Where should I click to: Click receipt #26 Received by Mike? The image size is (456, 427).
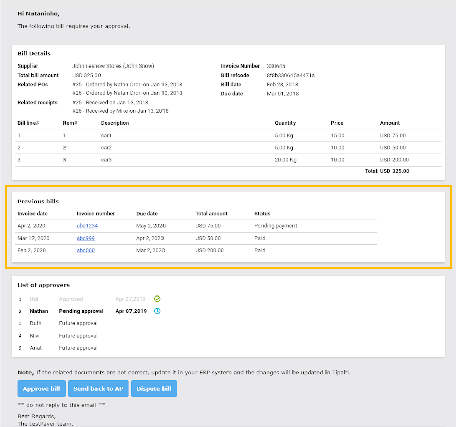point(120,111)
